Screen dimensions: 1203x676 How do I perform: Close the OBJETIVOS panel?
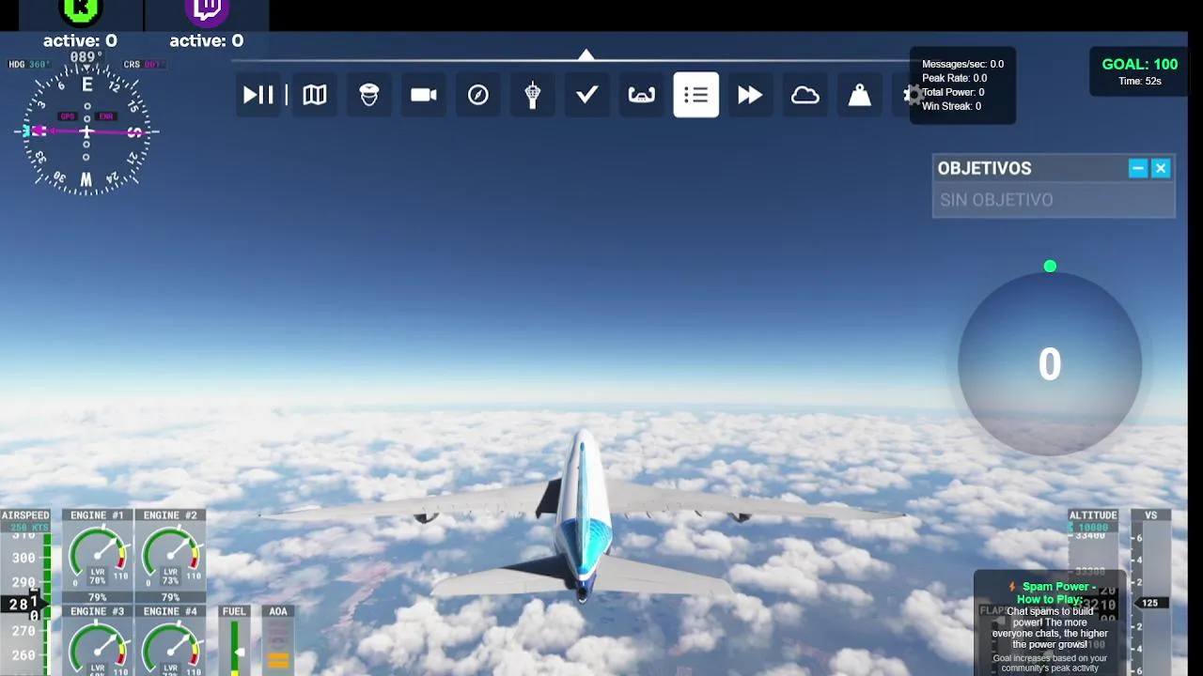coord(1161,168)
